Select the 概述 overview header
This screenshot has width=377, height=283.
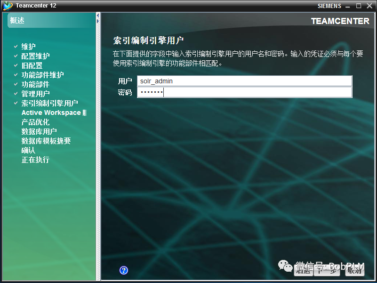click(17, 20)
